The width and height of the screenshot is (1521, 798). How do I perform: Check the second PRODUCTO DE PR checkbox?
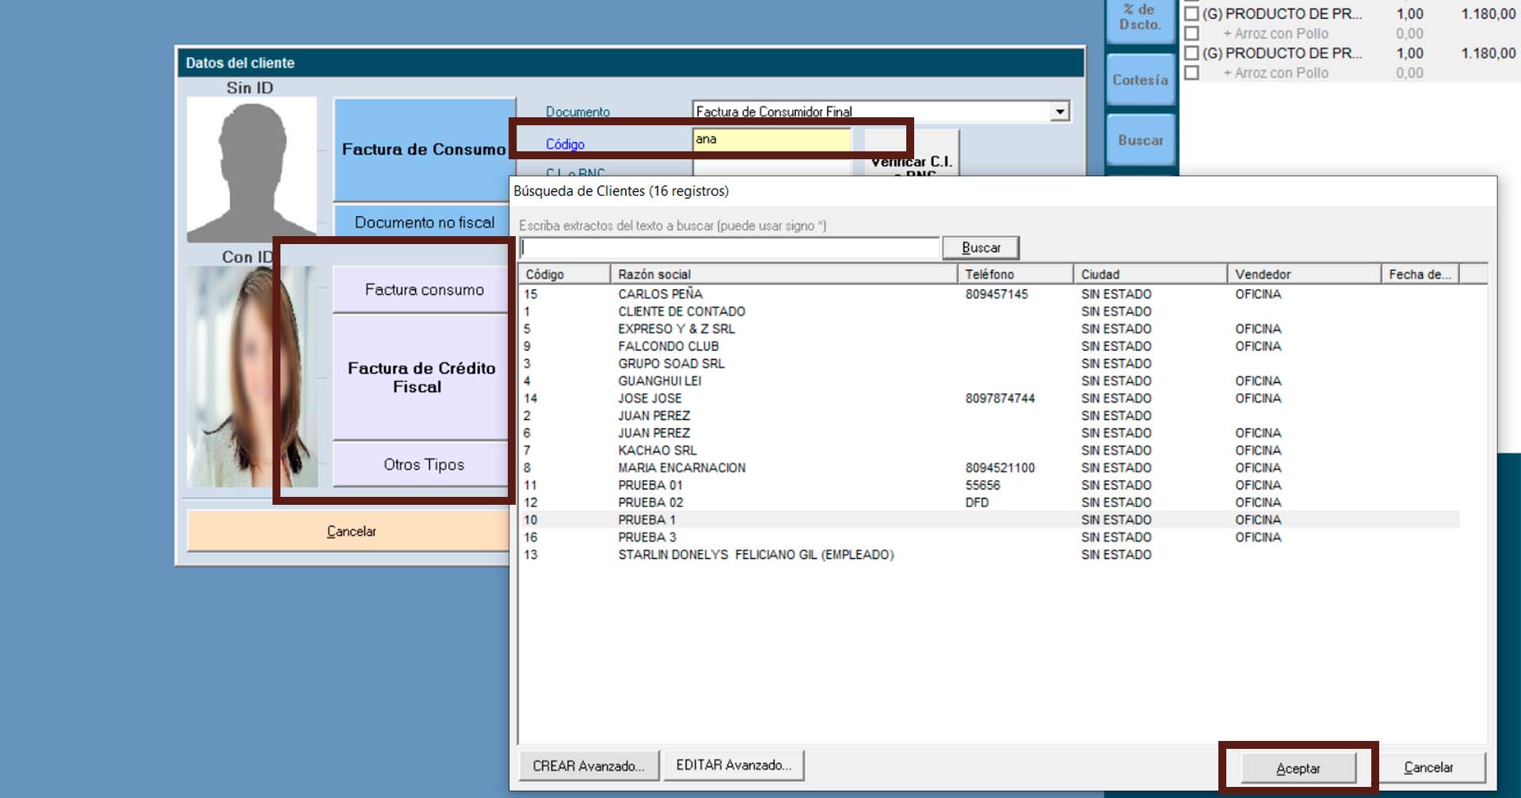tap(1191, 53)
